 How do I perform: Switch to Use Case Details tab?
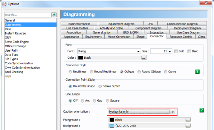coord(77,28)
